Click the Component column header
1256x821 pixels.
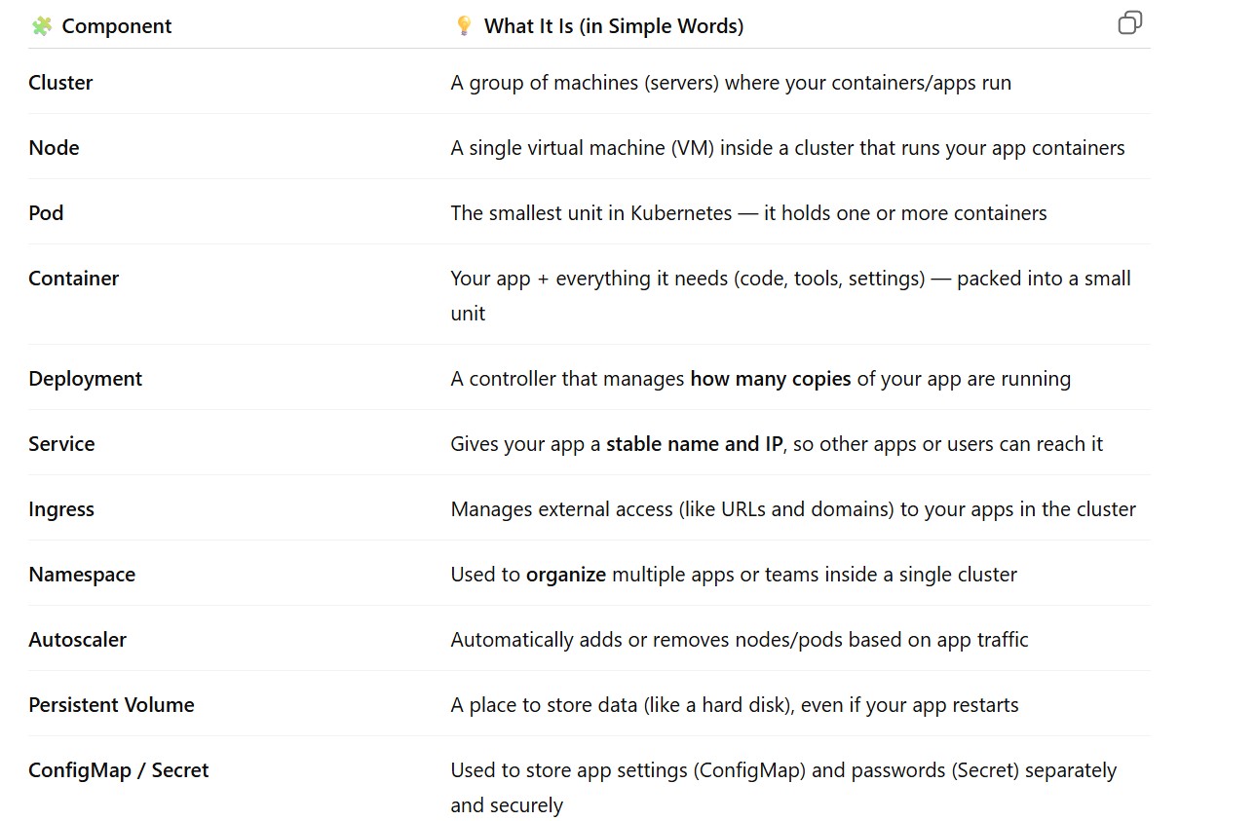point(116,26)
